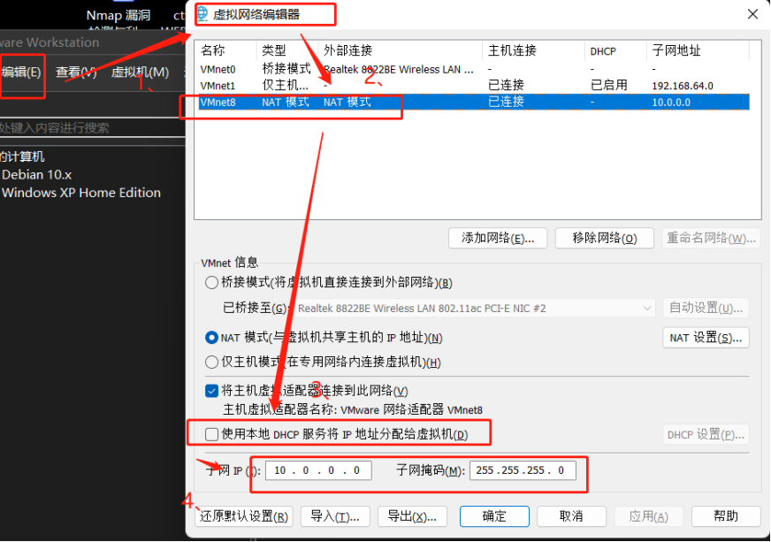Click the 192.168.64.0 subnet cell

683,86
